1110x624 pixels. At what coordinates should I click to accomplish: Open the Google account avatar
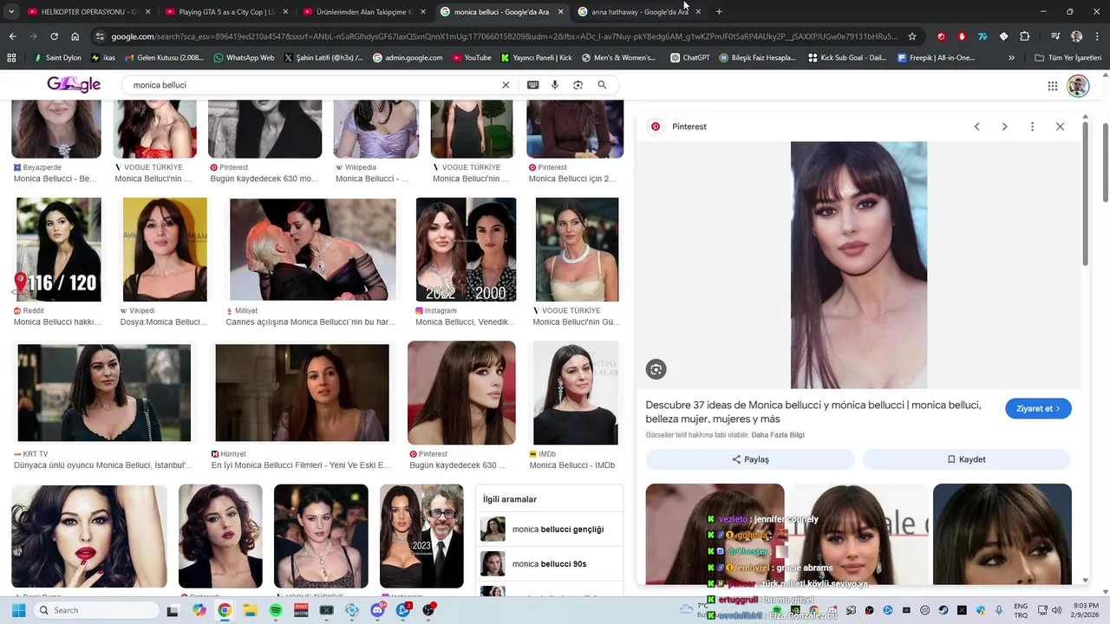pos(1078,86)
